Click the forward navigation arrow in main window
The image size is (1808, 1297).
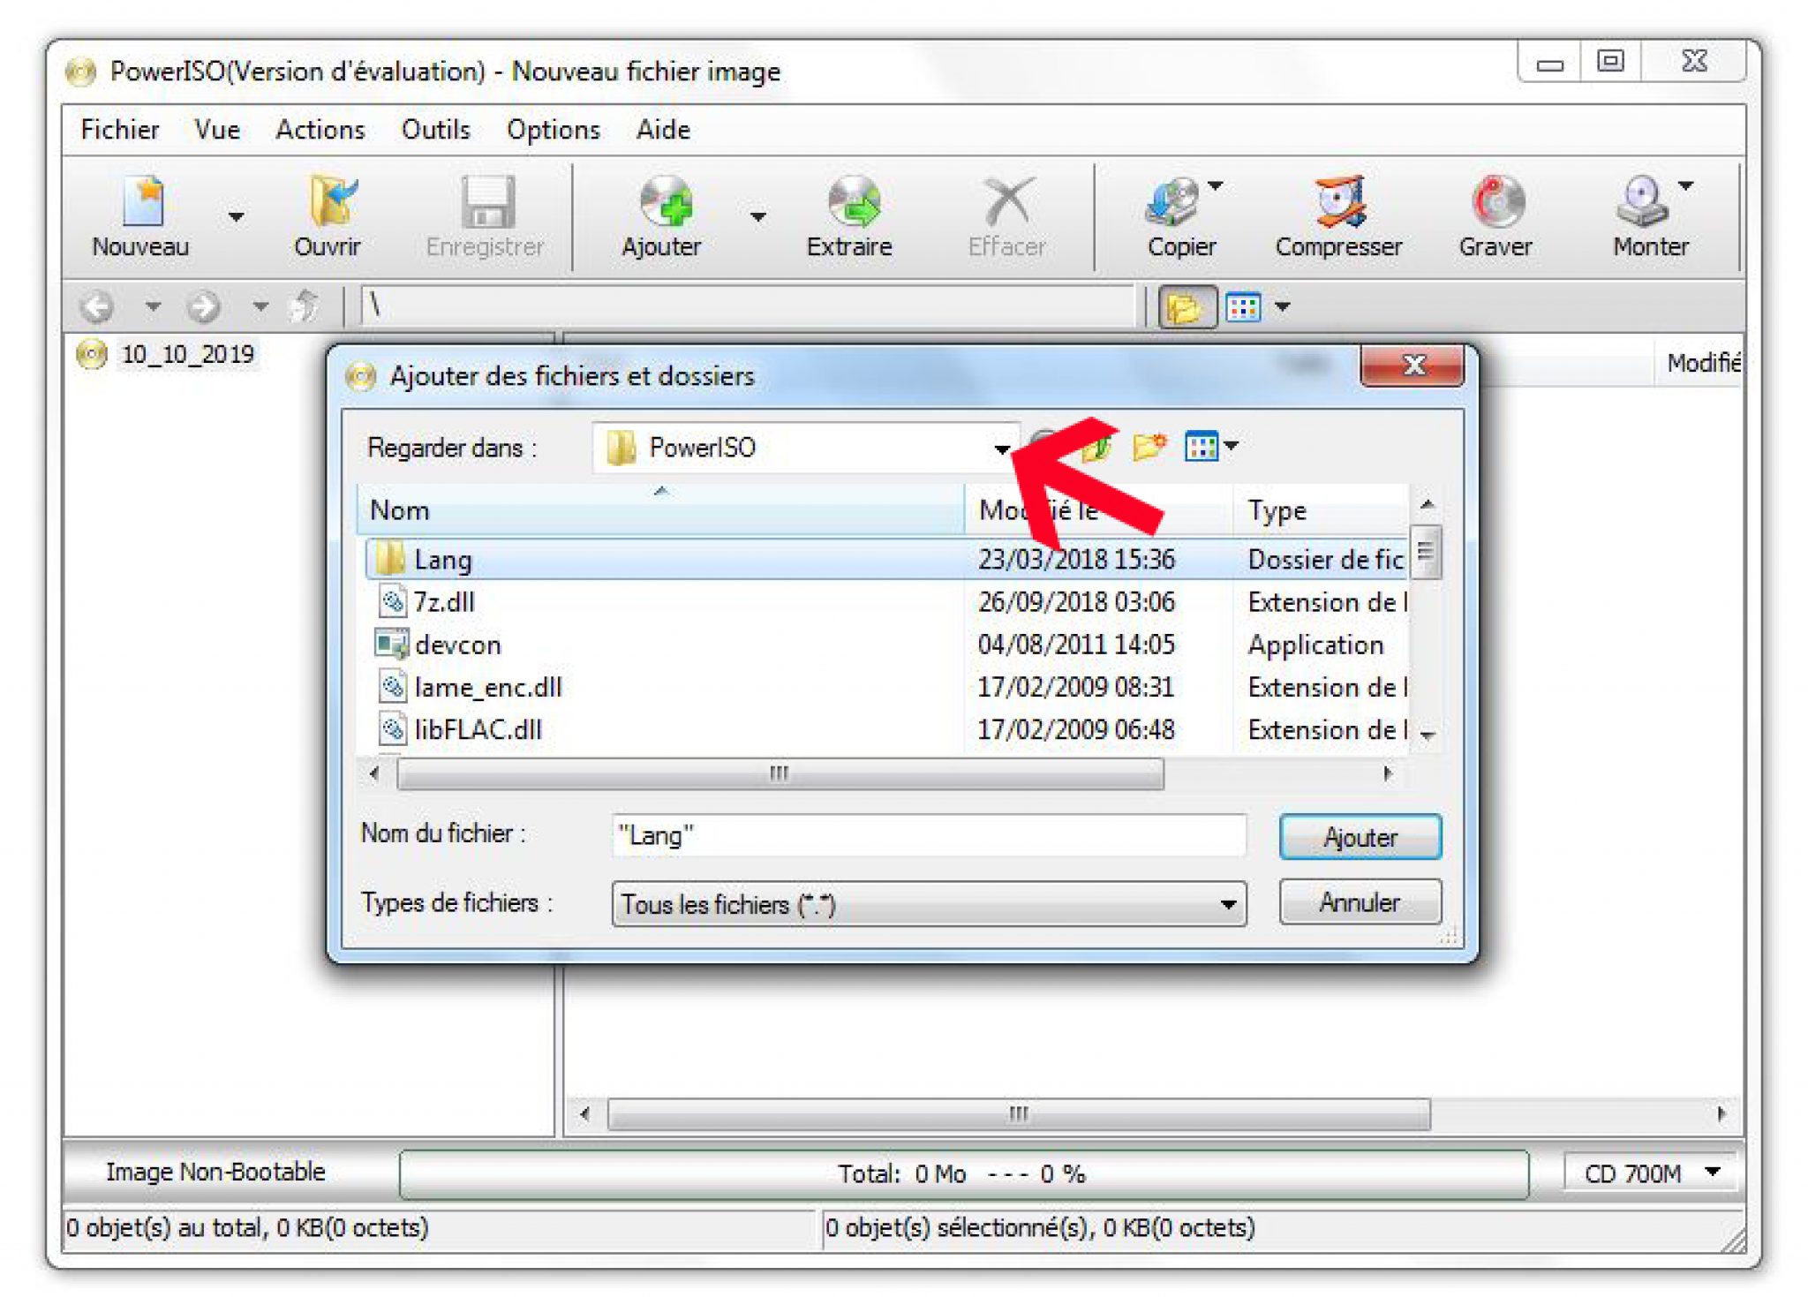click(203, 307)
